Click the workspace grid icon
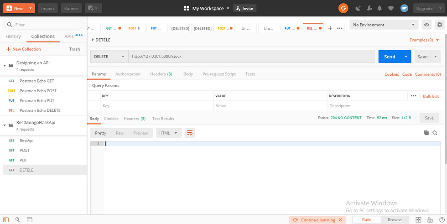Image resolution: width=447 pixels, height=224 pixels. pos(187,8)
